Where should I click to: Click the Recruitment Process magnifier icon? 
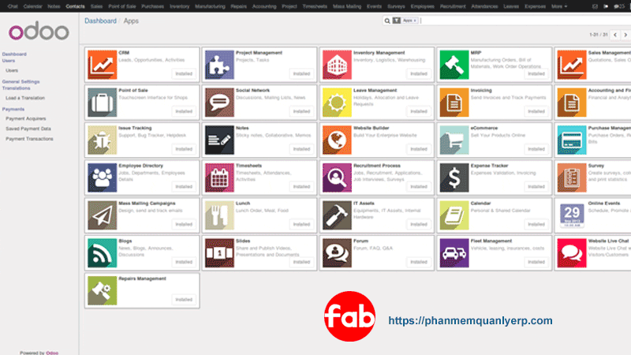point(337,177)
